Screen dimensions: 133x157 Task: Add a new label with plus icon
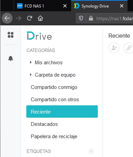click(91, 151)
